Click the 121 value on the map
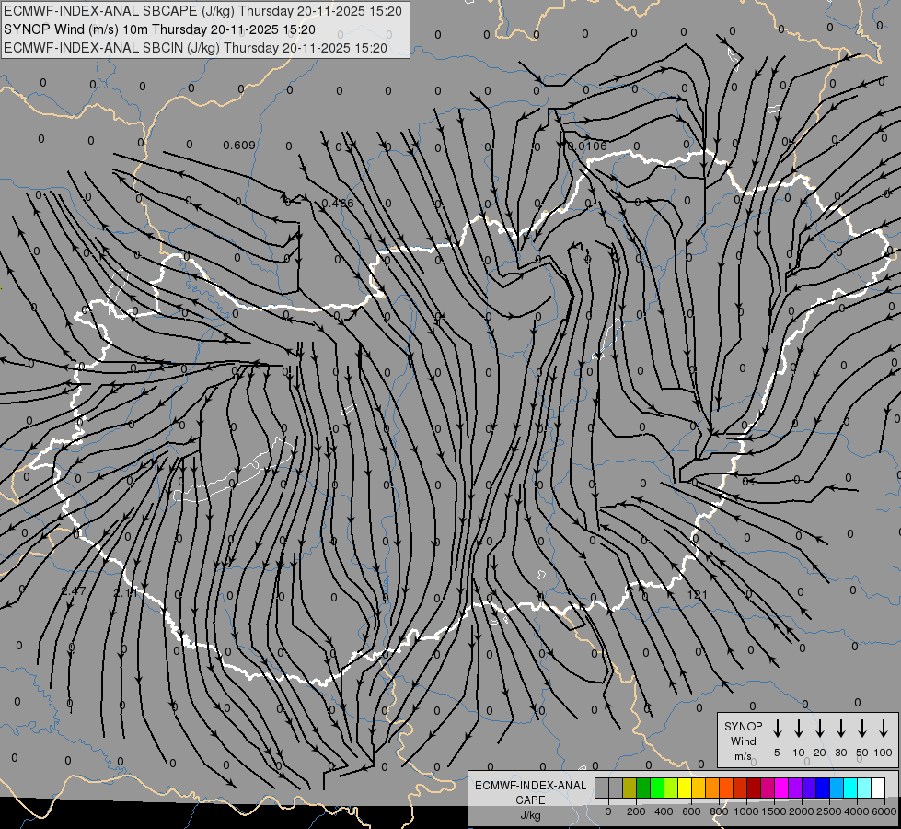Viewport: 901px width, 829px height. pos(697,594)
